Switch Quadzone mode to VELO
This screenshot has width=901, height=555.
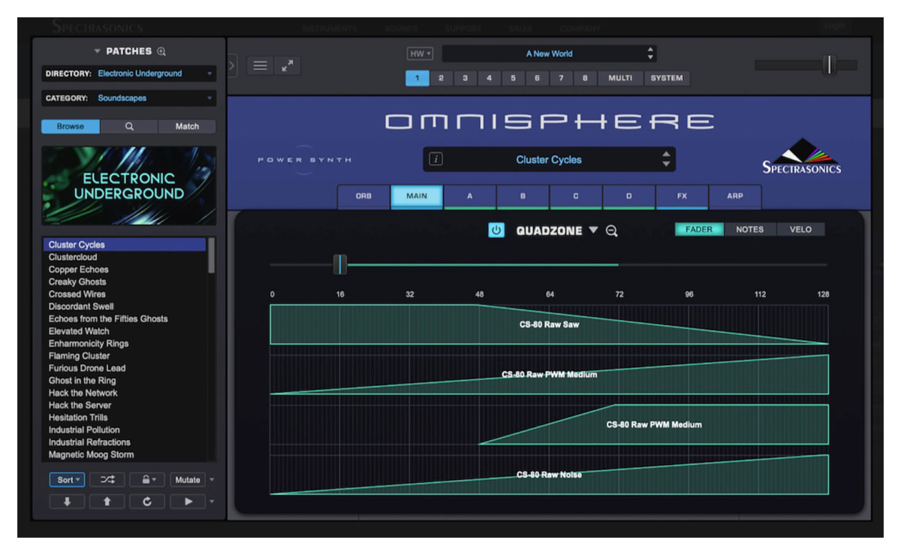800,230
